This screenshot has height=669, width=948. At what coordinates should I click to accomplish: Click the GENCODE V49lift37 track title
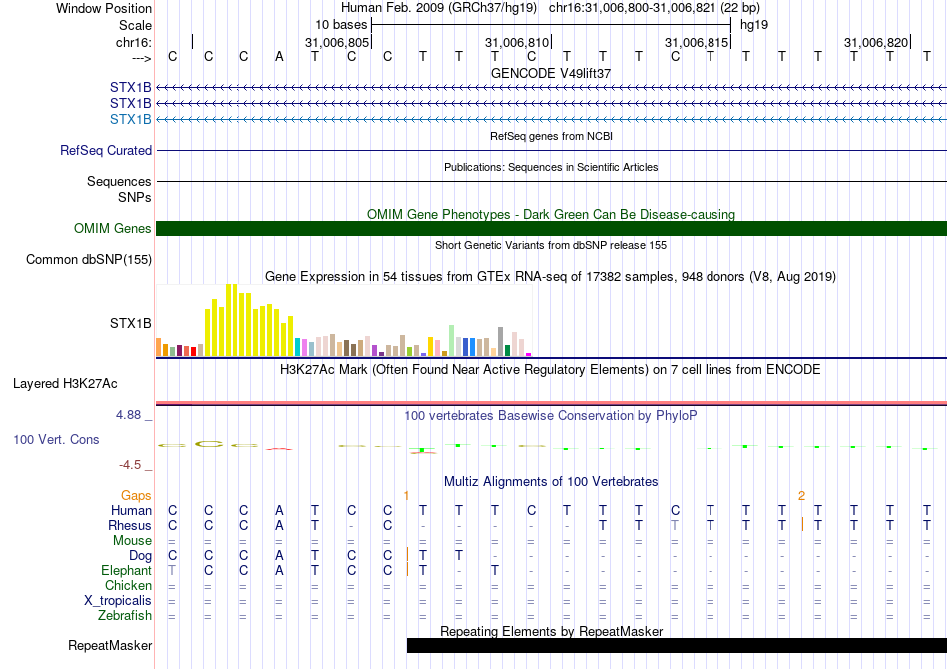pos(551,73)
